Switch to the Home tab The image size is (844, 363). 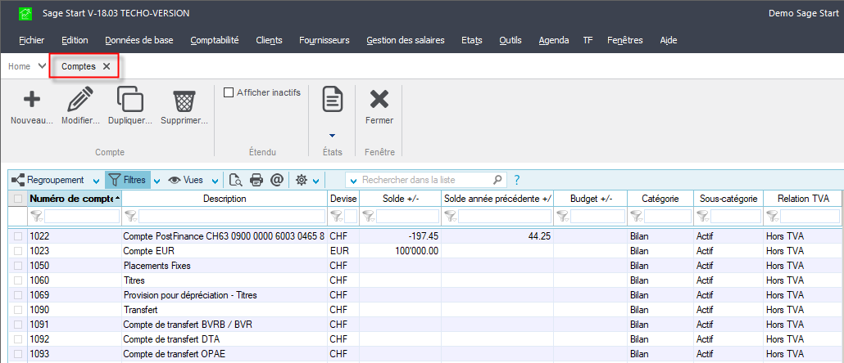(20, 66)
